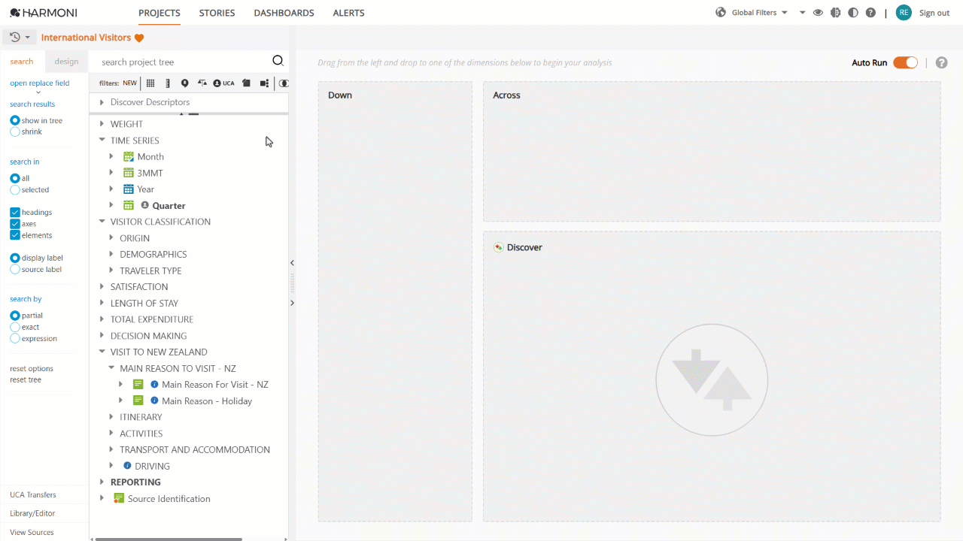Collapse VISITOR CLASSIFICATION node

(x=102, y=222)
